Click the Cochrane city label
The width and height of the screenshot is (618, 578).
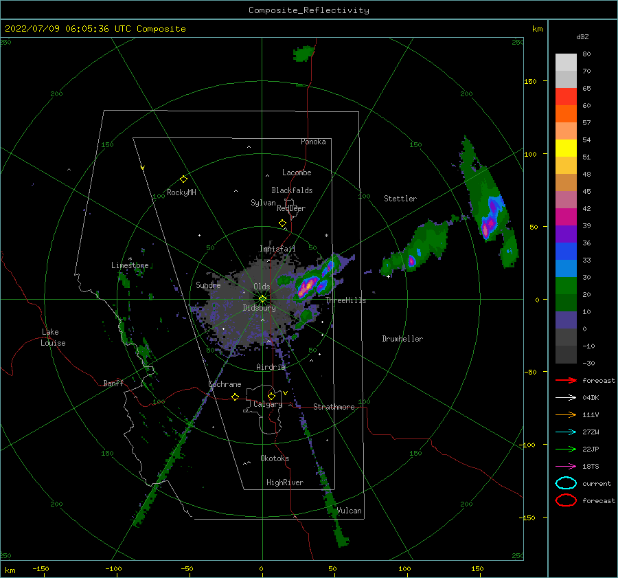pos(225,384)
